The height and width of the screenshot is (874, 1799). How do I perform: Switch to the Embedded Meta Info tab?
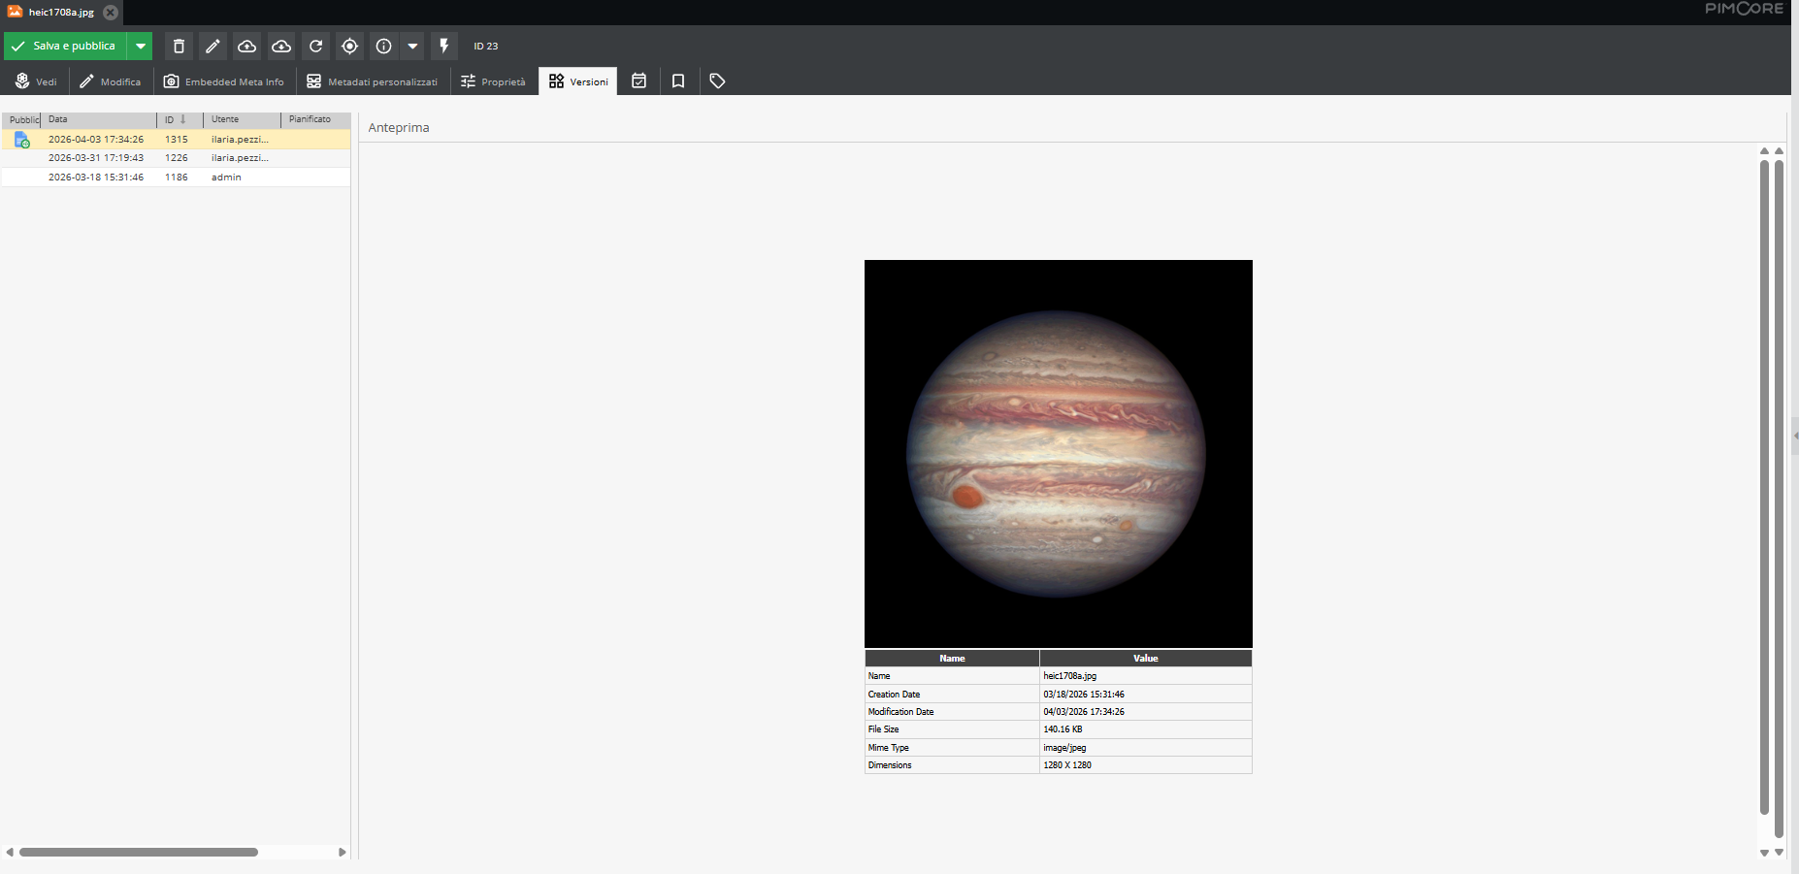224,81
